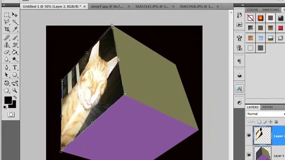Apply the orange glow style swatch

click(x=261, y=18)
